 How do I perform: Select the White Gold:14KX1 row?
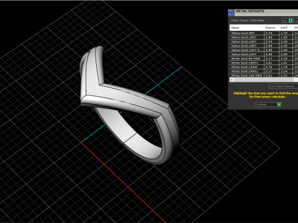[x=264, y=71]
